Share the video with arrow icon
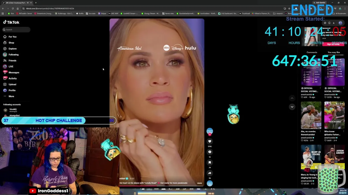This screenshot has width=348, height=195. click(x=210, y=173)
